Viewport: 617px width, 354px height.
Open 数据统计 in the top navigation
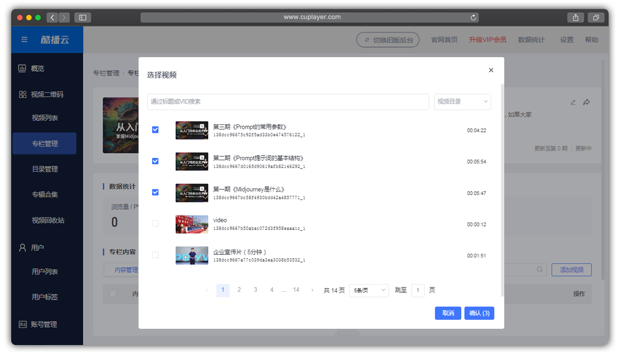[x=531, y=40]
